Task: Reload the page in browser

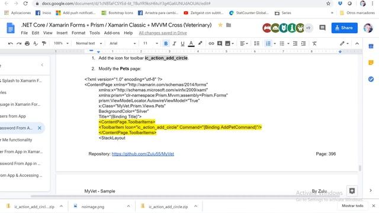Action: click(25, 4)
